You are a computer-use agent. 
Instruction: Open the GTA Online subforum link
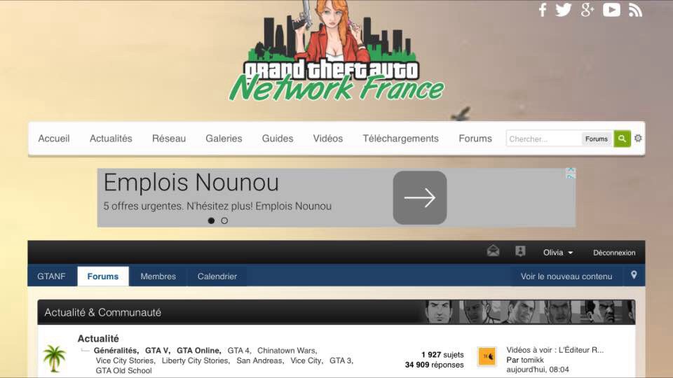pyautogui.click(x=198, y=351)
